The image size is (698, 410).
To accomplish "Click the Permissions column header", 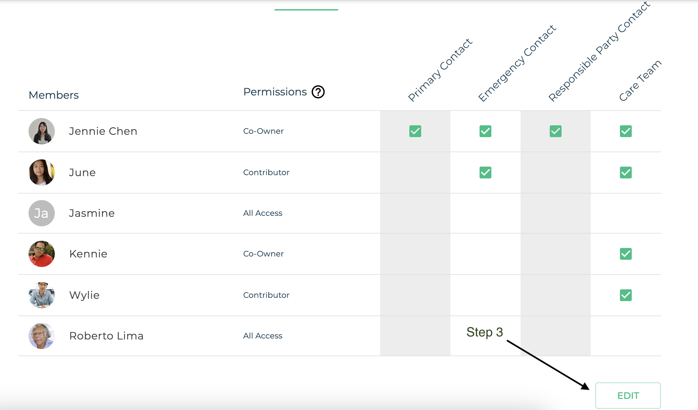I will tap(275, 92).
